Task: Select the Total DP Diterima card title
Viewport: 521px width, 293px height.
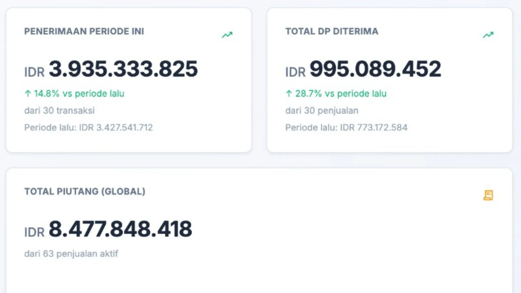Action: click(x=332, y=31)
